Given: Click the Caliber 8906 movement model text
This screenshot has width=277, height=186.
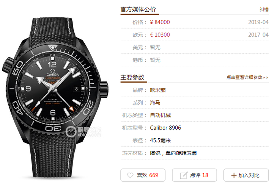Looking at the screenshot, I should click(165, 128).
